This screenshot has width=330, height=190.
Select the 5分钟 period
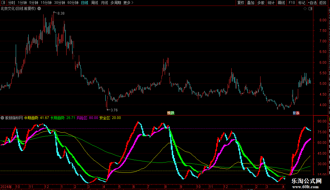click(34, 3)
